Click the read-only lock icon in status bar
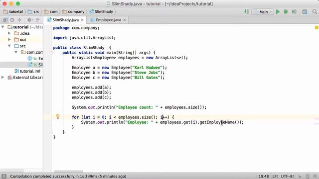The height and width of the screenshot is (179, 319). pos(300,177)
